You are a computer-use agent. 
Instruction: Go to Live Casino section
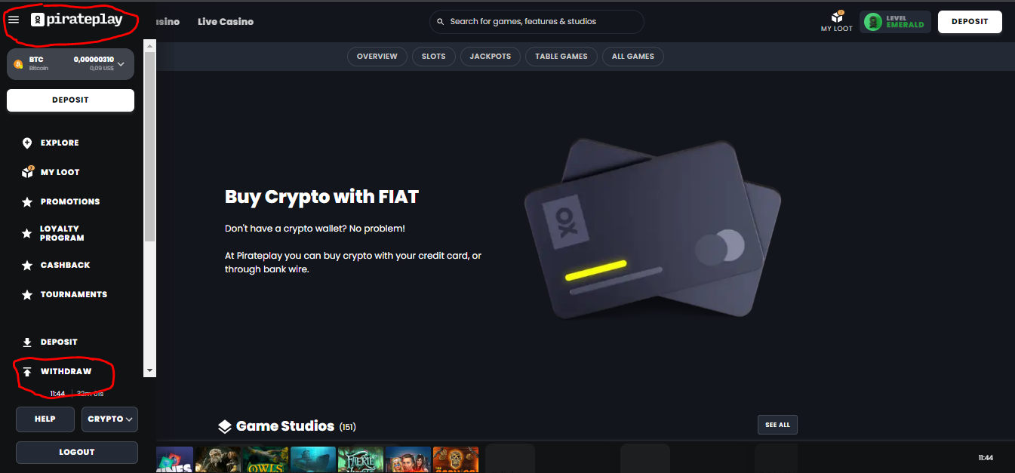click(226, 22)
